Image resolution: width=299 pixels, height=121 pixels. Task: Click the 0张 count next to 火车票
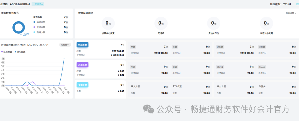point(166,87)
